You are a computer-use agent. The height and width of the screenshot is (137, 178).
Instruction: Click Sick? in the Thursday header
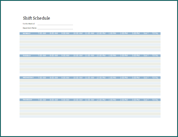tap(146, 100)
